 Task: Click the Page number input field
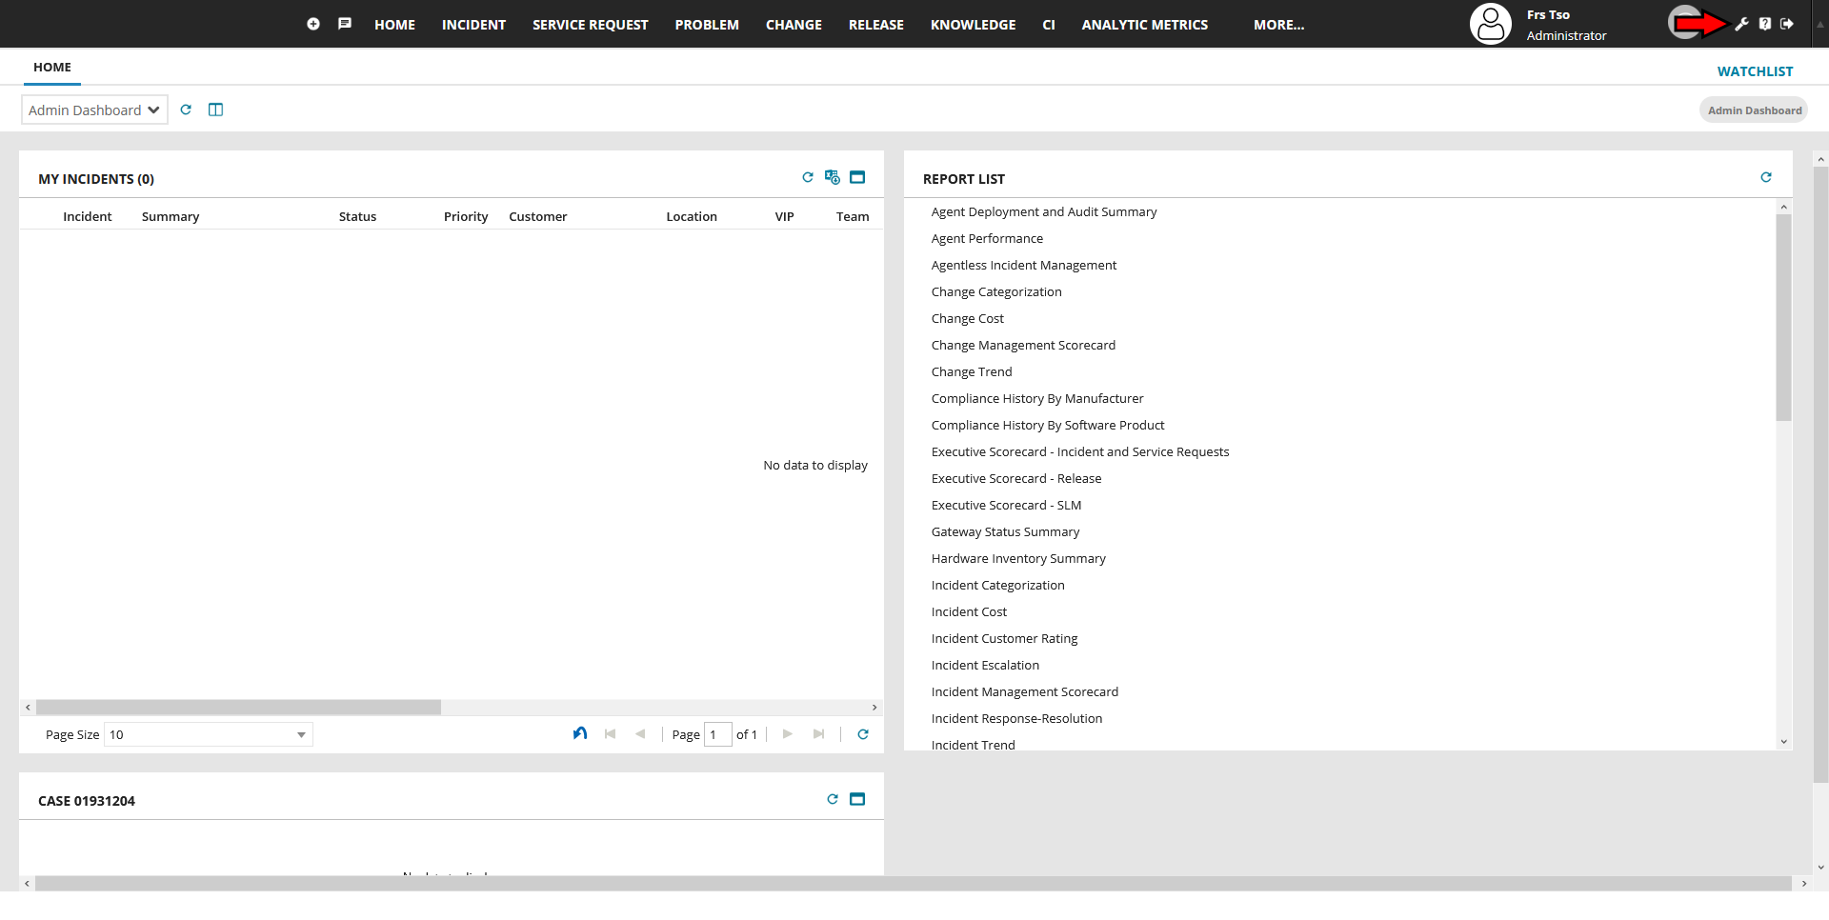718,734
